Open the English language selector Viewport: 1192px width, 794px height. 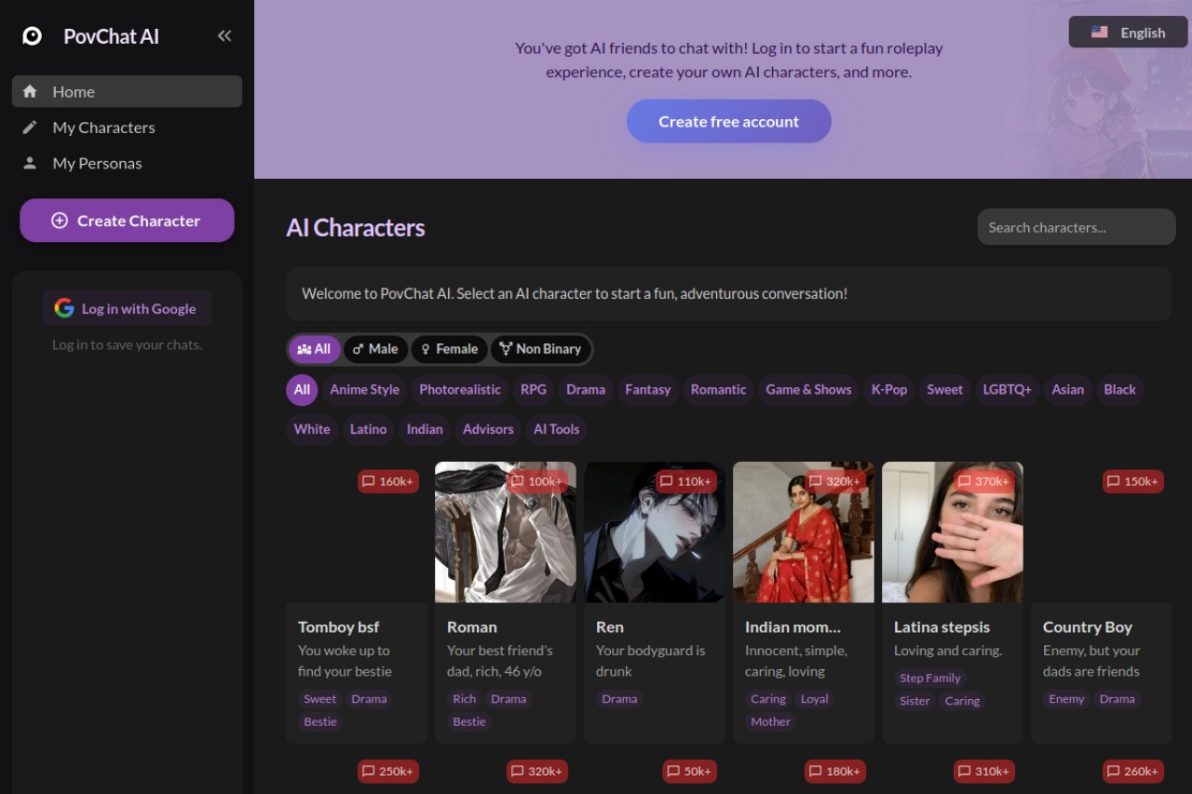[x=1128, y=32]
